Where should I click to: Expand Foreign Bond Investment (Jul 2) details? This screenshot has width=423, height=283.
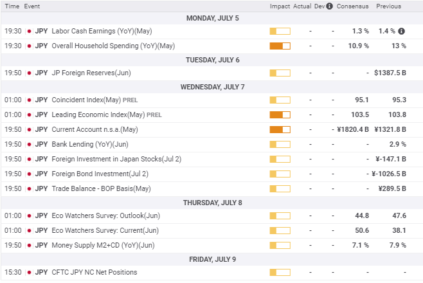click(100, 174)
